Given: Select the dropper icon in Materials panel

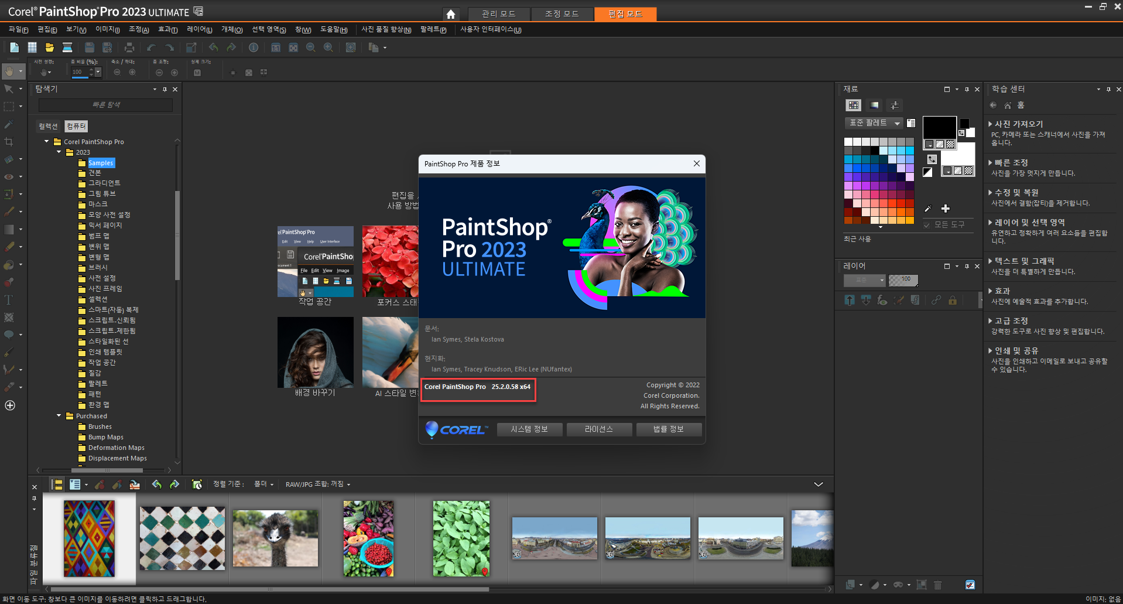Looking at the screenshot, I should (x=928, y=209).
